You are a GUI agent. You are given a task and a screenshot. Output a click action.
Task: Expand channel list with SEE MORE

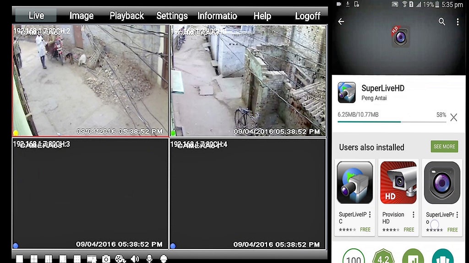pyautogui.click(x=443, y=147)
